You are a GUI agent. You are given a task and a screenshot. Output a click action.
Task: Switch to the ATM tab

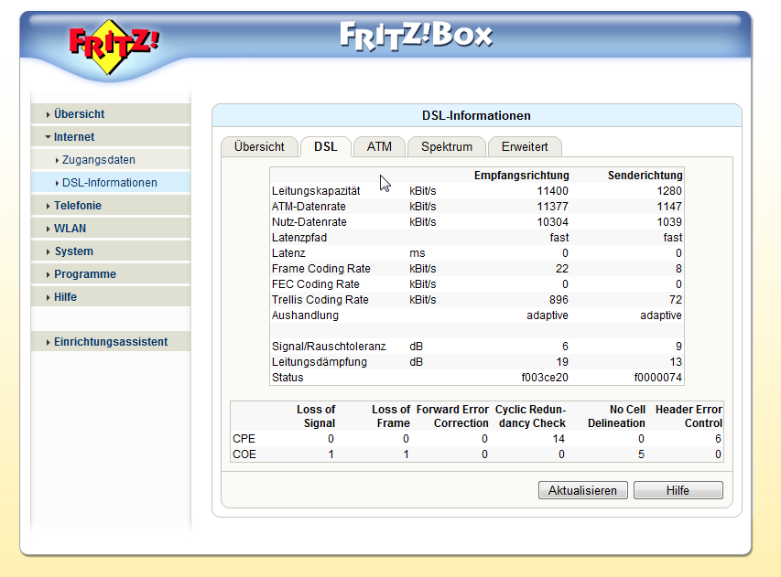(x=379, y=146)
